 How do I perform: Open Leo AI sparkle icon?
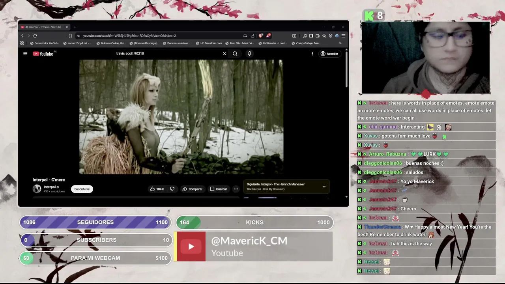pyautogui.click(x=324, y=36)
